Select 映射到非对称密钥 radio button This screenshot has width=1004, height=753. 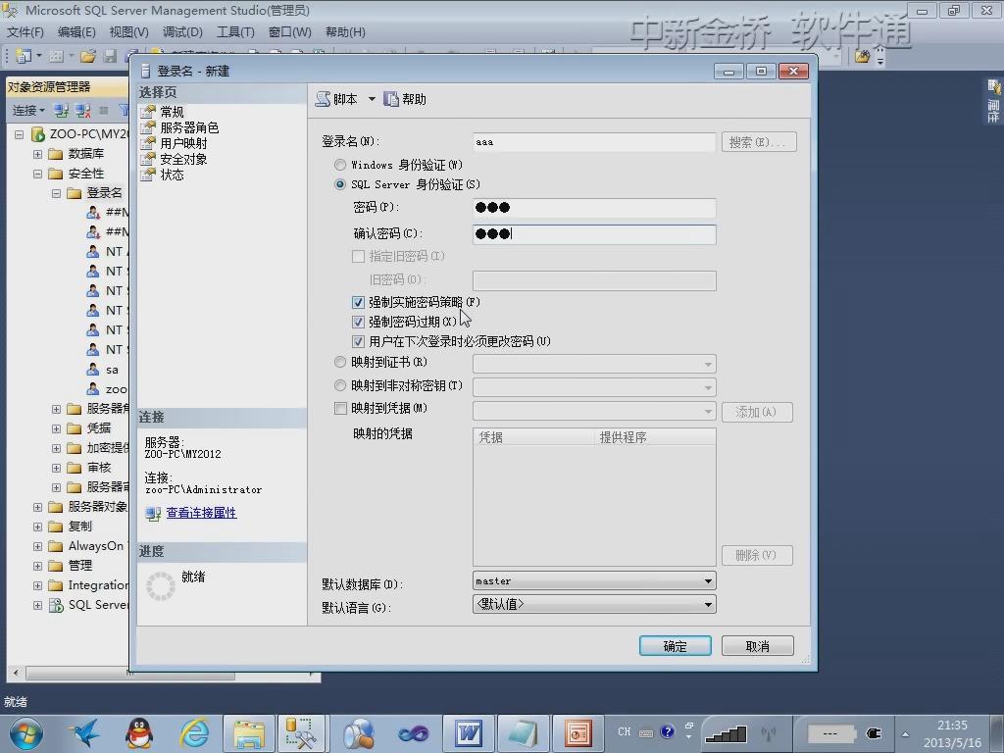tap(340, 385)
